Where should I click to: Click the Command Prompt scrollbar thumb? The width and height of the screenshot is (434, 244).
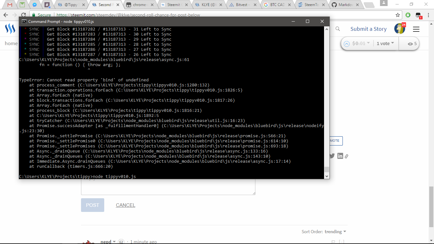(327, 169)
